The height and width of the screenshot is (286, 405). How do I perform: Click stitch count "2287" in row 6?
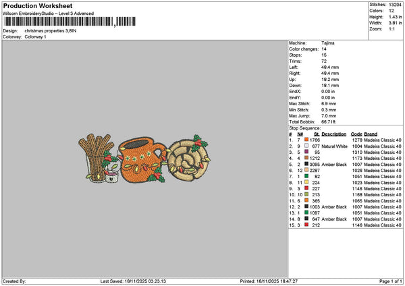click(315, 171)
